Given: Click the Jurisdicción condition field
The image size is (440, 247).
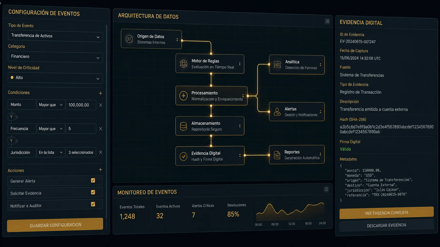Looking at the screenshot, I should (22, 152).
